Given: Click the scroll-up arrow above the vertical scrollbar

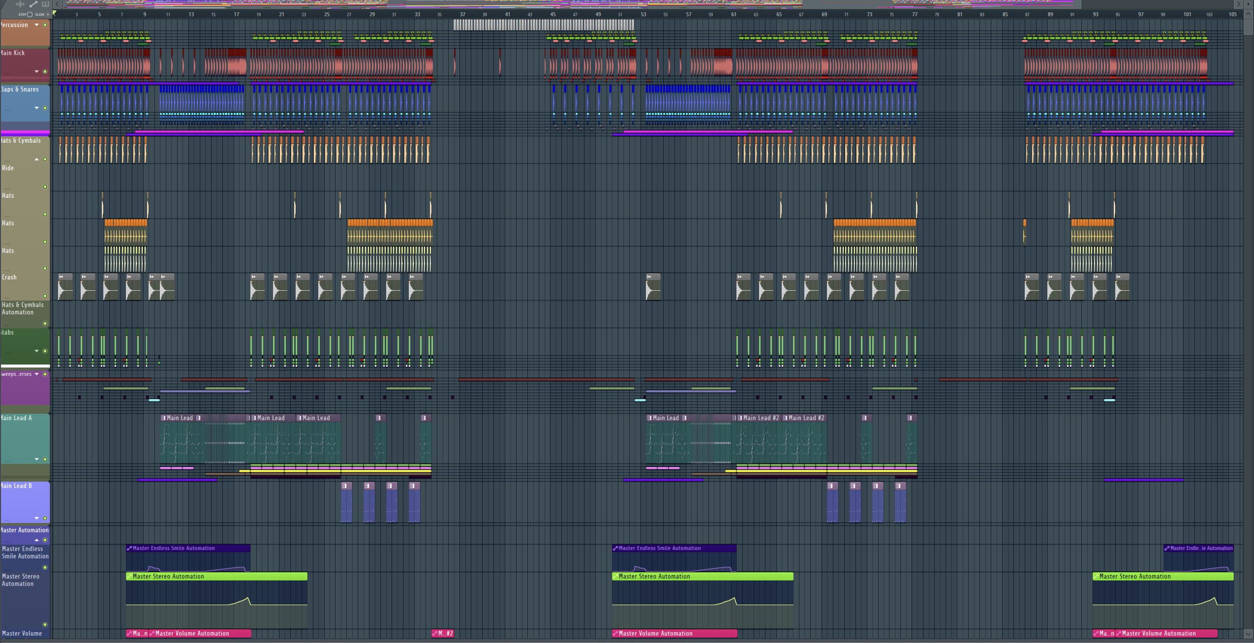Looking at the screenshot, I should (1248, 14).
